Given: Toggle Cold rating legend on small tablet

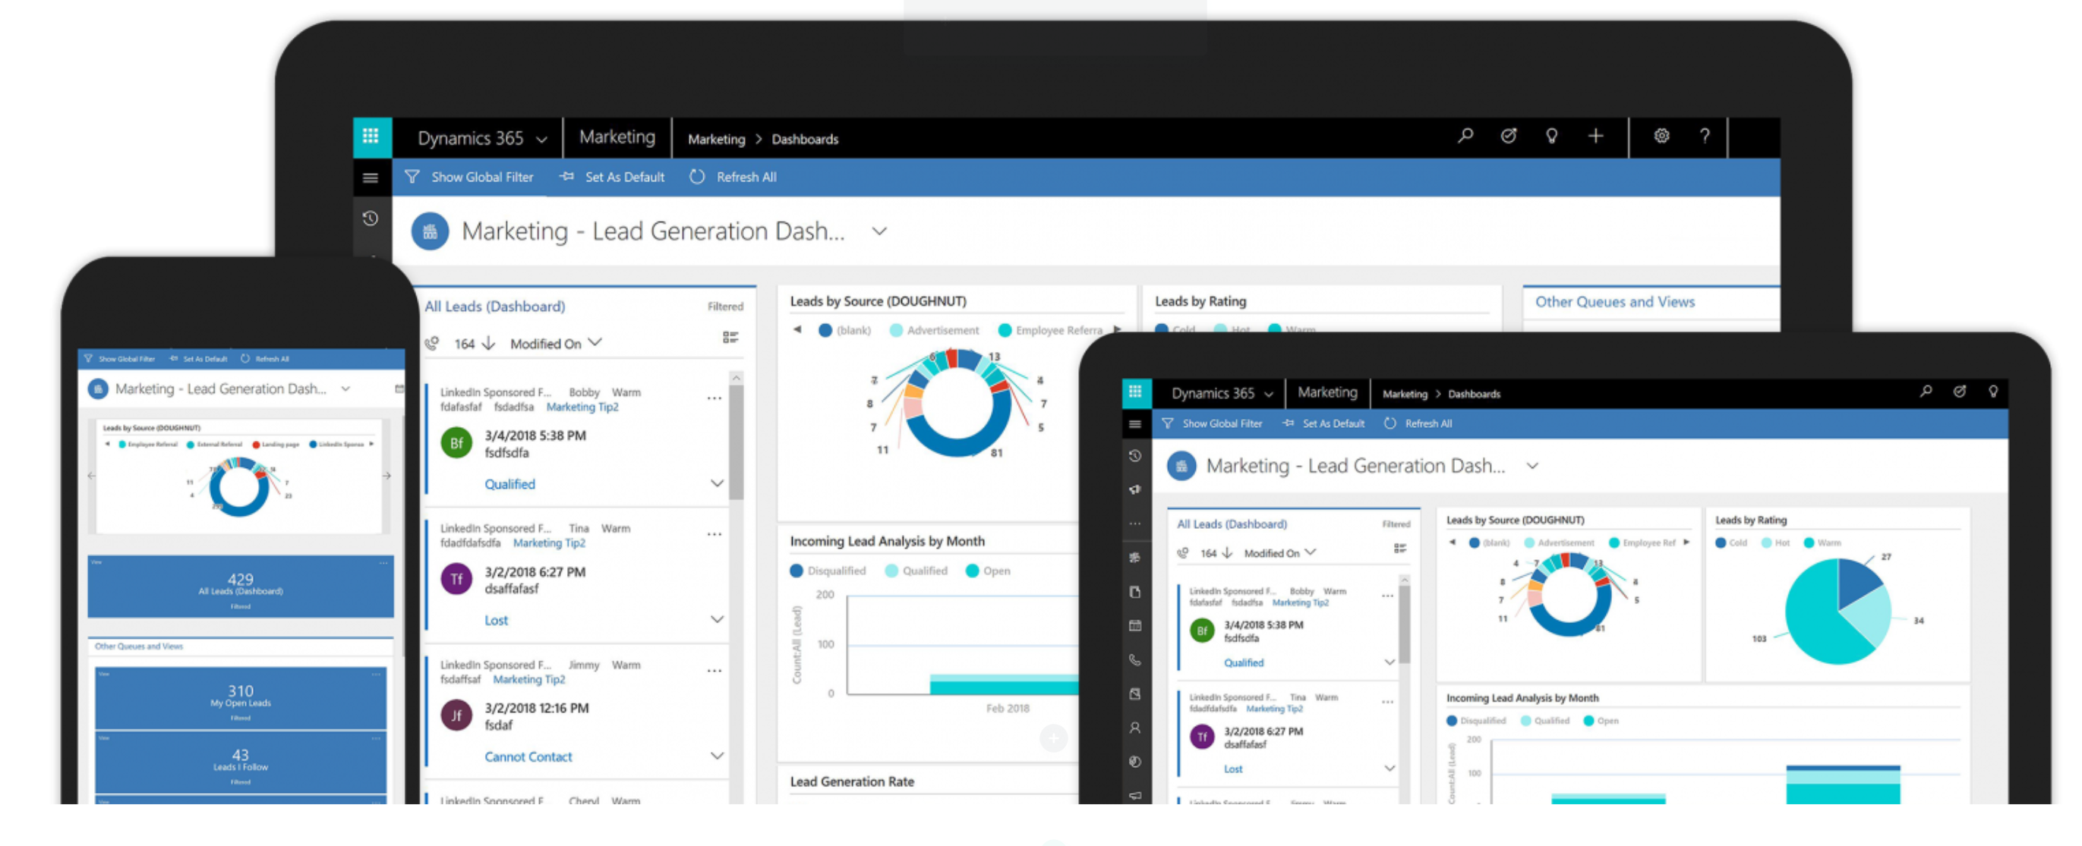Looking at the screenshot, I should point(1731,543).
